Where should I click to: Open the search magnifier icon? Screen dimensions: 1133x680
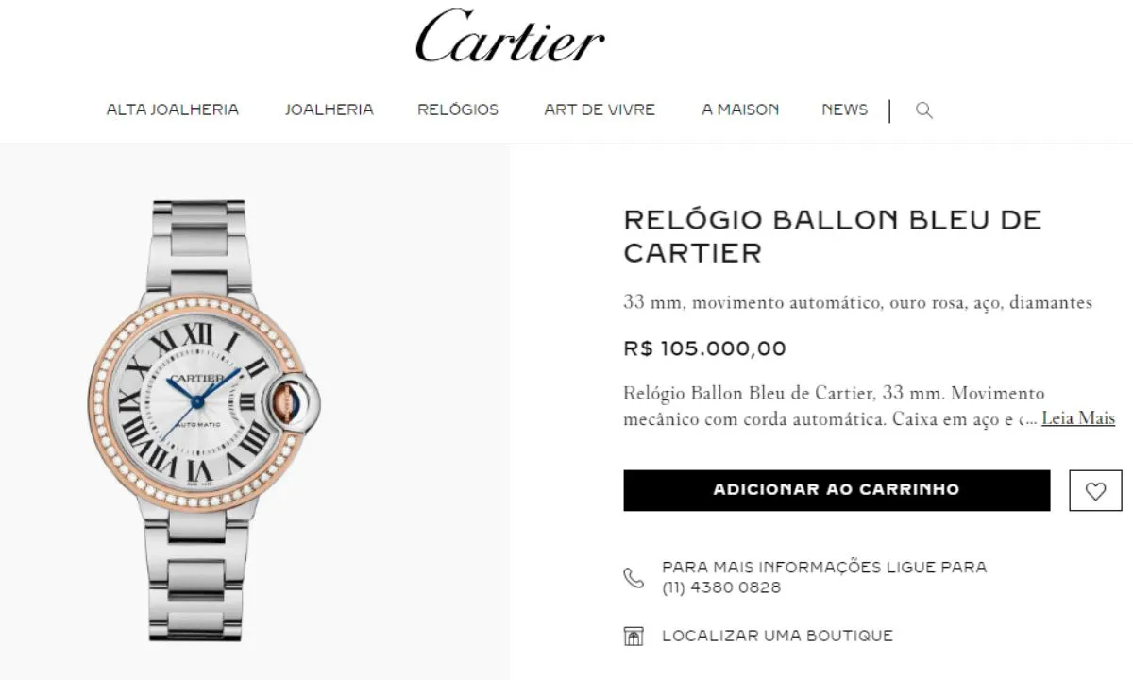(924, 110)
